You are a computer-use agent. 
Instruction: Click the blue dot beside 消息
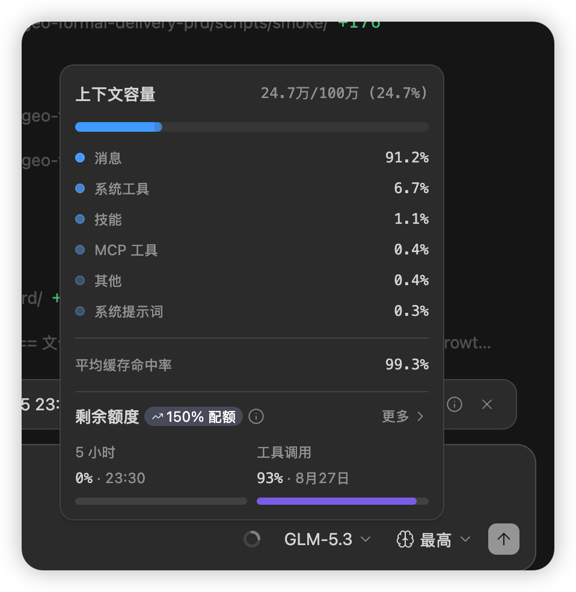(x=80, y=158)
